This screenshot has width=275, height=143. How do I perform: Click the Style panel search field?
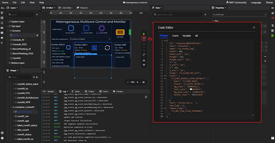click(178, 15)
